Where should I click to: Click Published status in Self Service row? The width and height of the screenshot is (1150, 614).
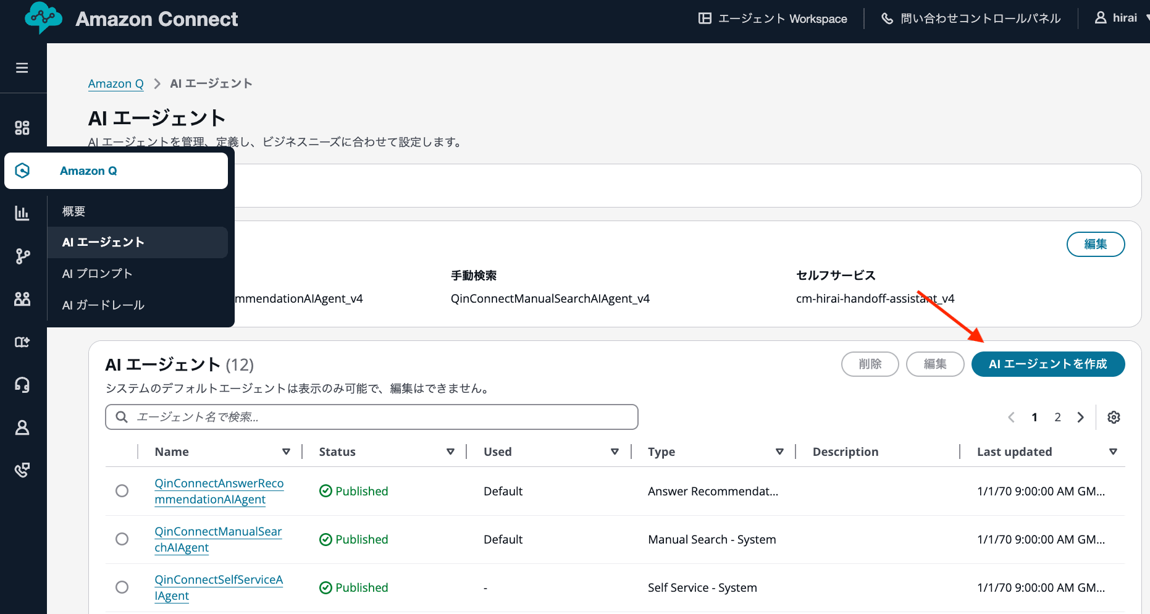click(x=354, y=587)
